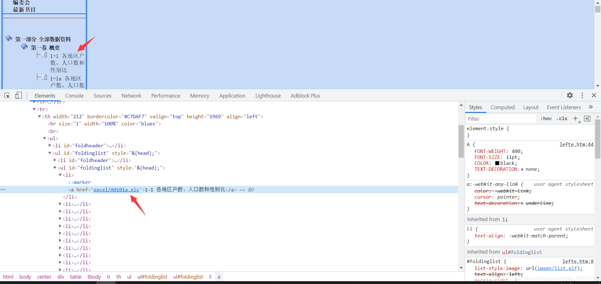
Task: Open the Application tab
Action: click(x=232, y=96)
